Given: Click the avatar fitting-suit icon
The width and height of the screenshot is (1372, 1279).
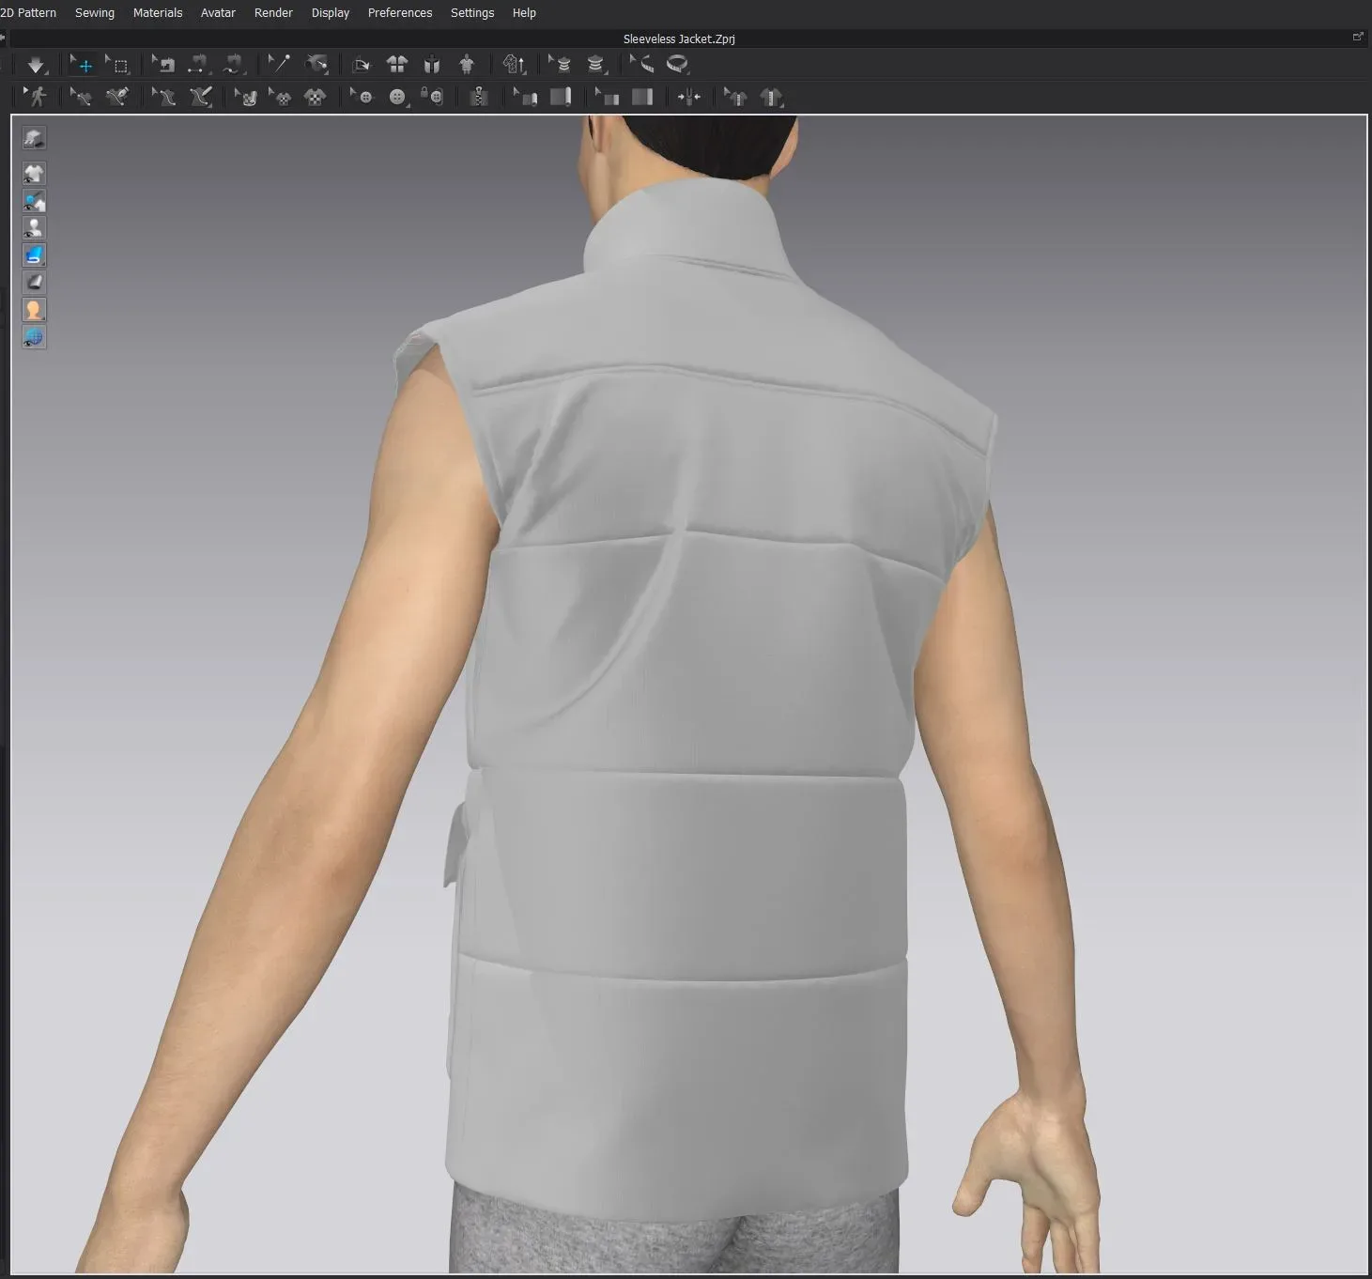Looking at the screenshot, I should (x=467, y=65).
